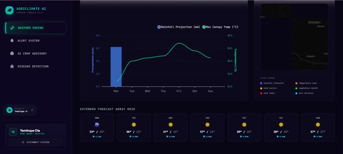Toggle the Max Canopy Temp (°C) chart series

220,27
